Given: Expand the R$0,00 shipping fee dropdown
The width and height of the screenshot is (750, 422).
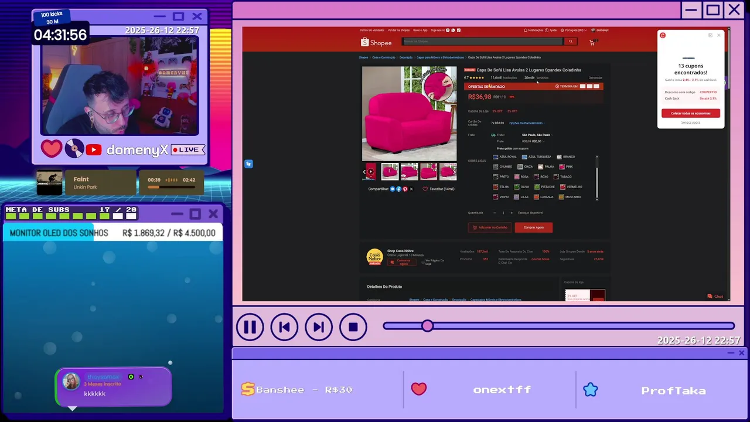Looking at the screenshot, I should point(533,141).
